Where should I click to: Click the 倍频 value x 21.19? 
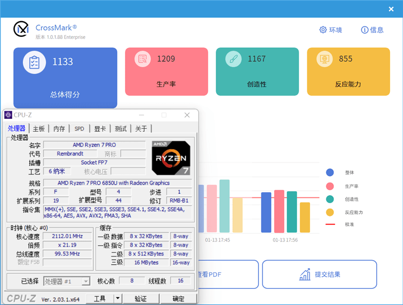[x=68, y=245]
